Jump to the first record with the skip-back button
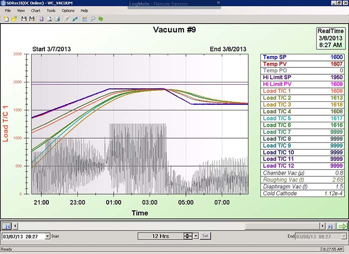Image resolution: width=349 pixels, height=254 pixels. [6, 227]
